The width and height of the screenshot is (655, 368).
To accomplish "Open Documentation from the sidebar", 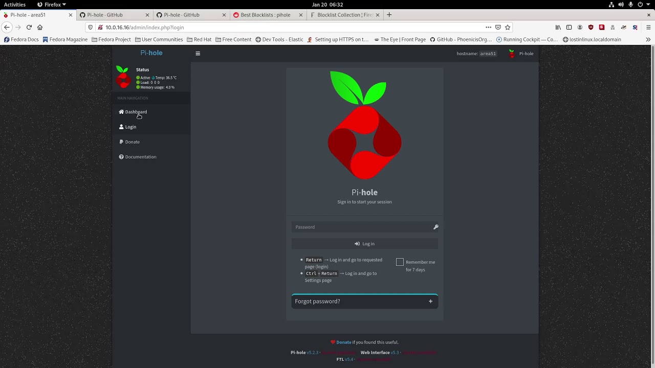I will 140,157.
